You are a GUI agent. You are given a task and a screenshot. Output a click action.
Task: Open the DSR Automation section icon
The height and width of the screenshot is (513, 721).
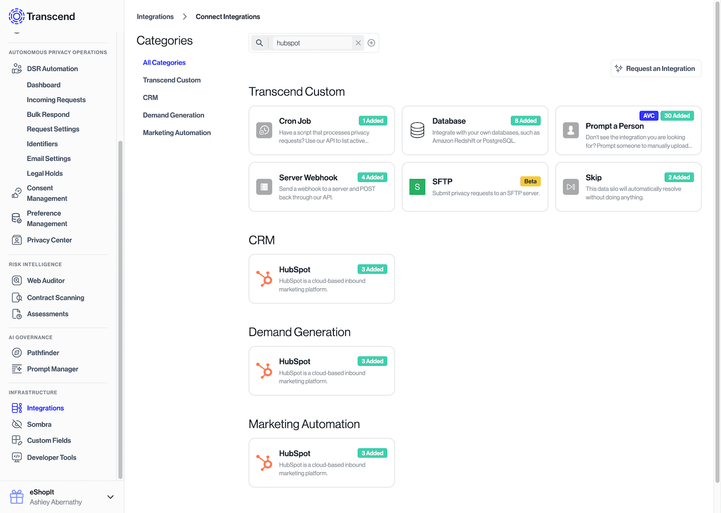[16, 68]
